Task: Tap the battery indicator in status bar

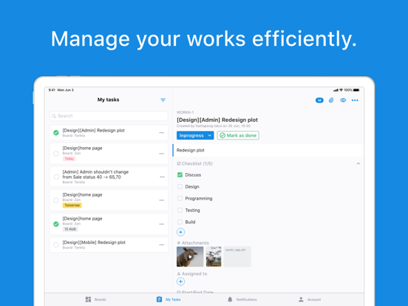Action: coord(356,90)
